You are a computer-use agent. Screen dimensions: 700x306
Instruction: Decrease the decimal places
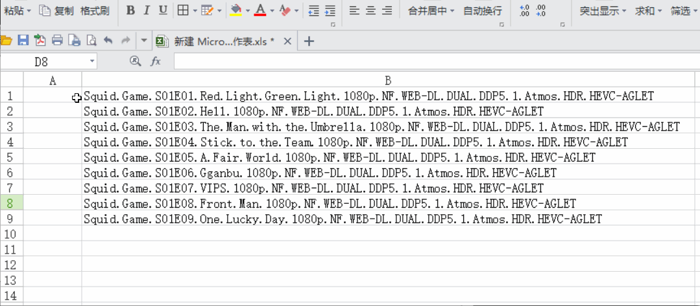pyautogui.click(x=540, y=11)
